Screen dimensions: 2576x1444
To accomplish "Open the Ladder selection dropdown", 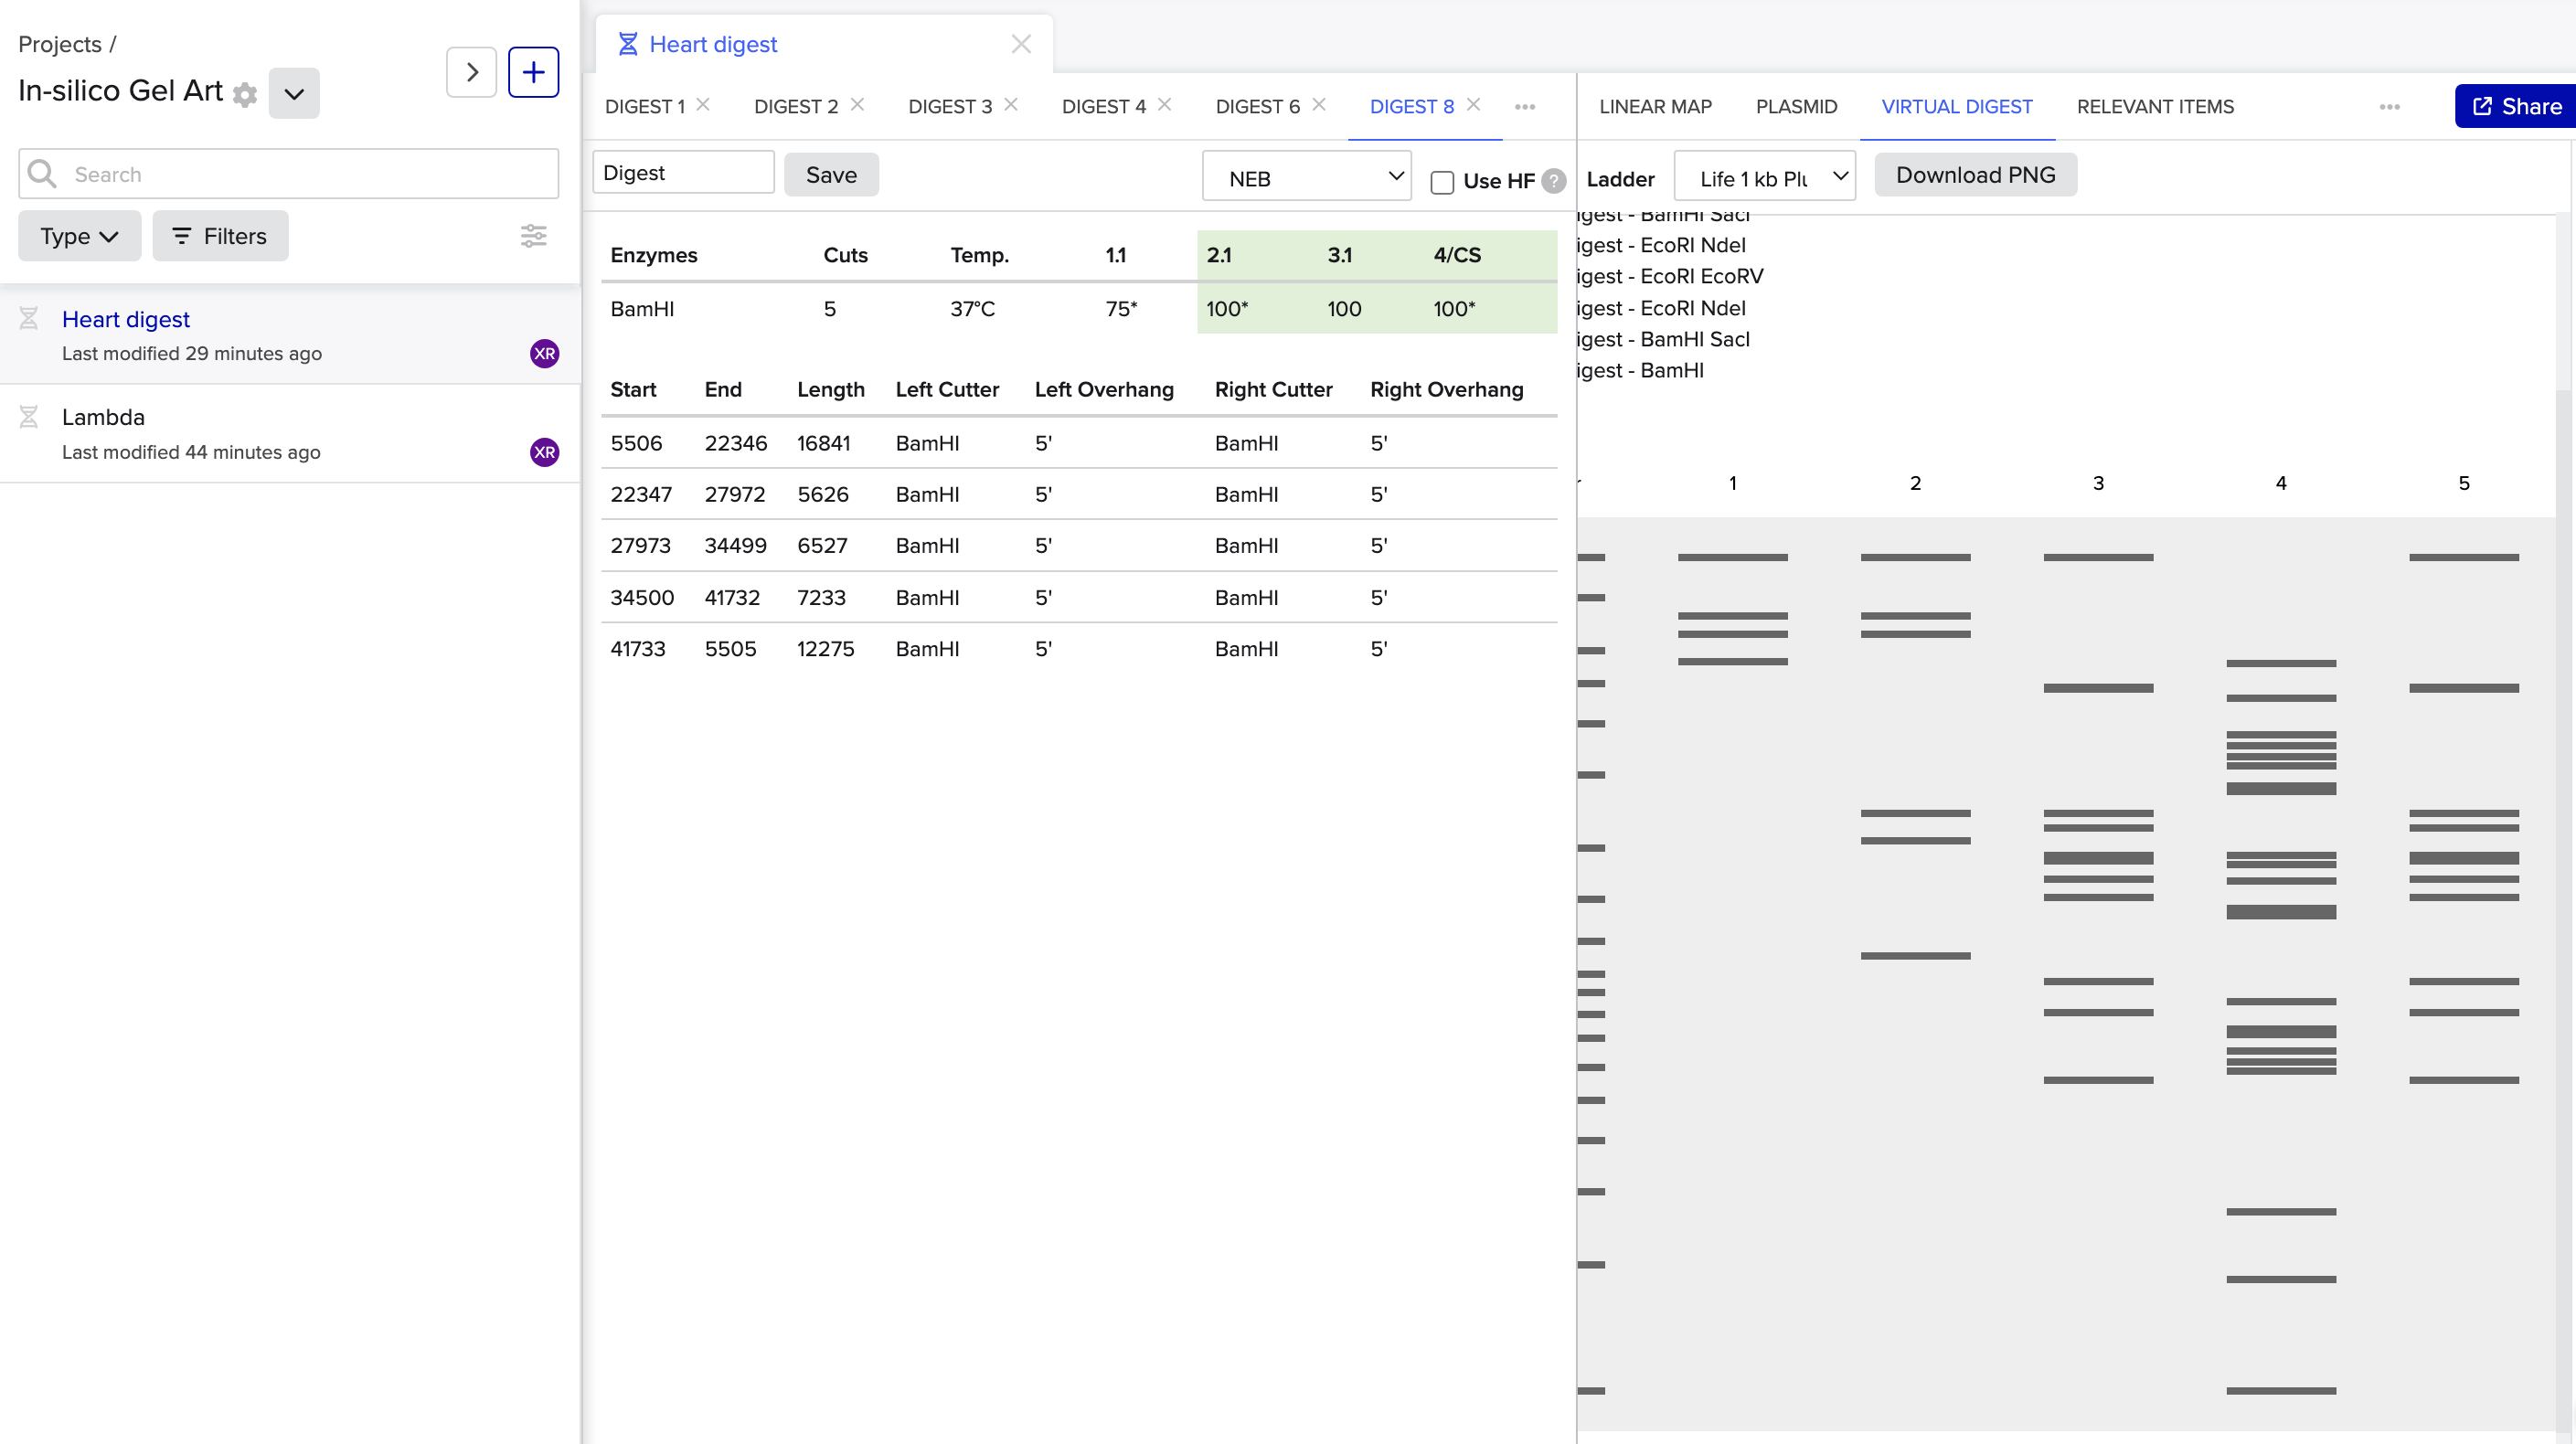I will 1764,177.
